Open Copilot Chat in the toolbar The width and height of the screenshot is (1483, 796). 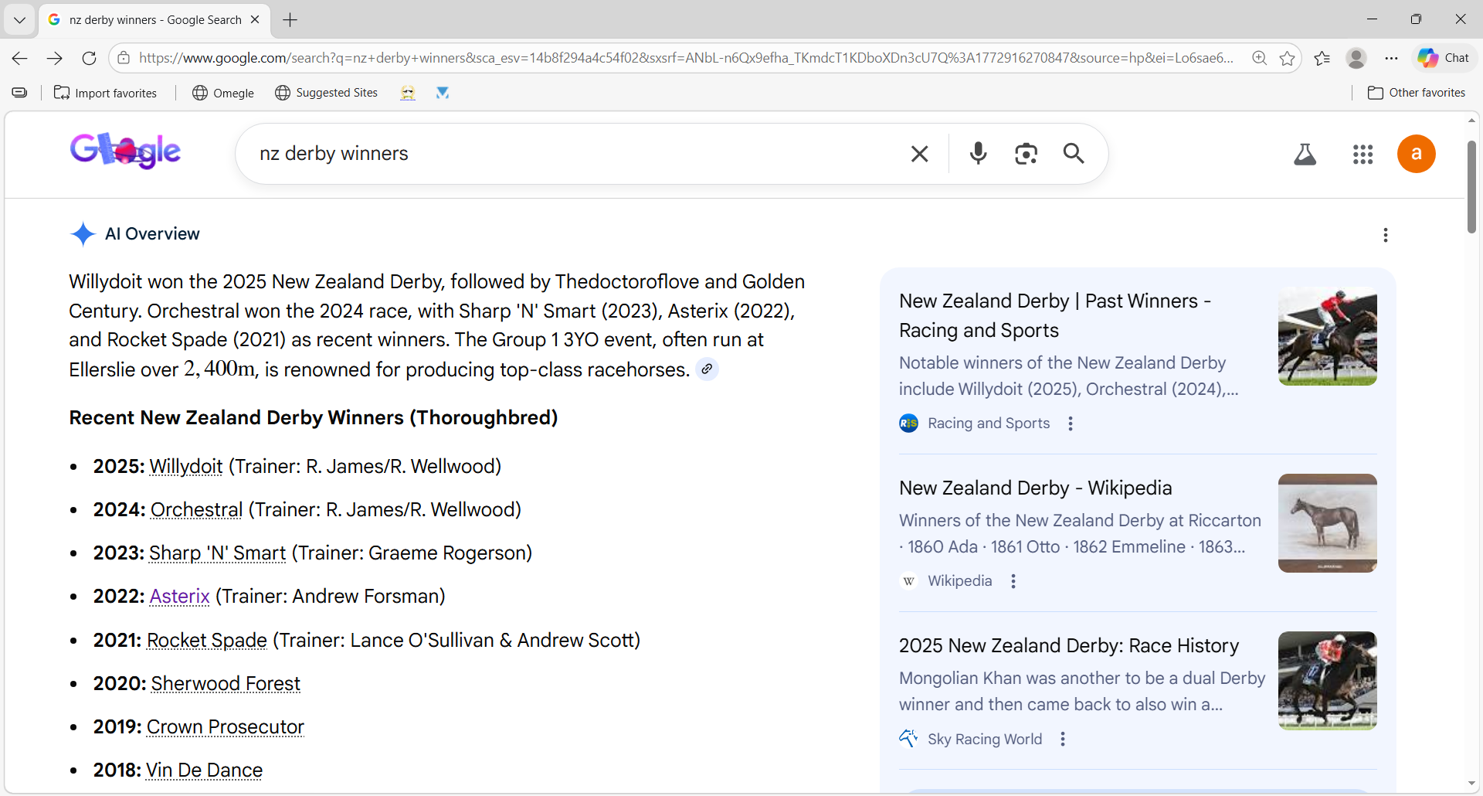[x=1444, y=58]
